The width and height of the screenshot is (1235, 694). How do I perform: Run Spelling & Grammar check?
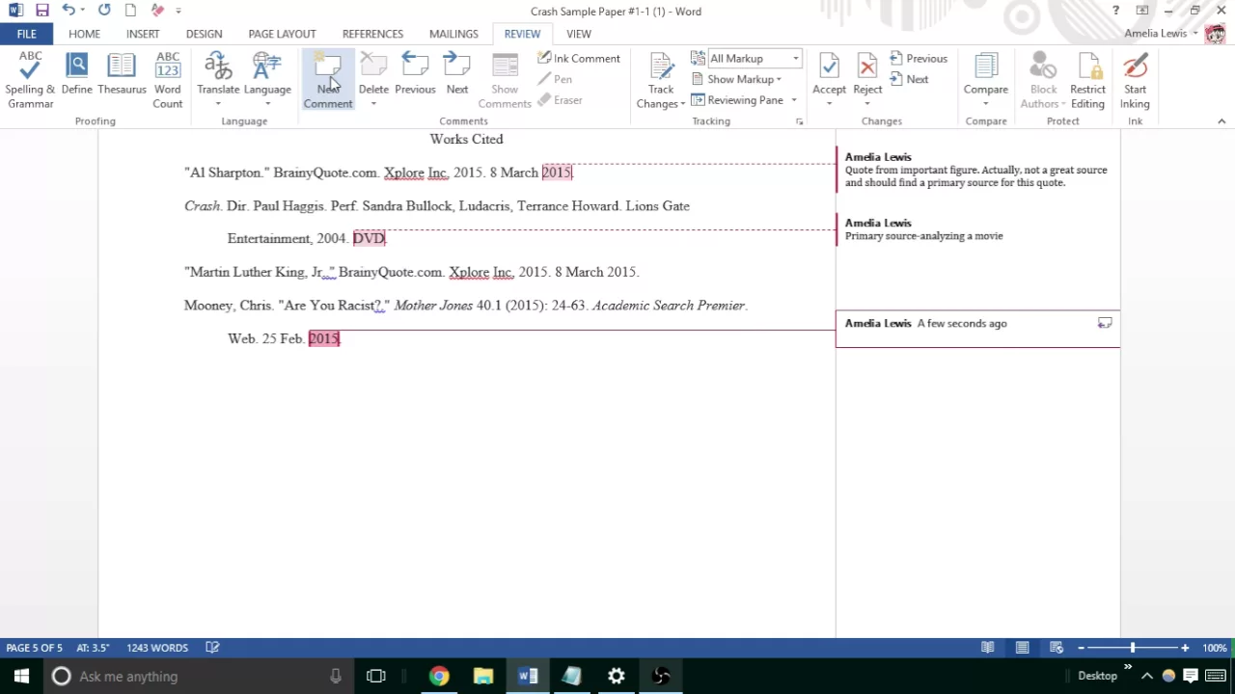click(x=30, y=81)
